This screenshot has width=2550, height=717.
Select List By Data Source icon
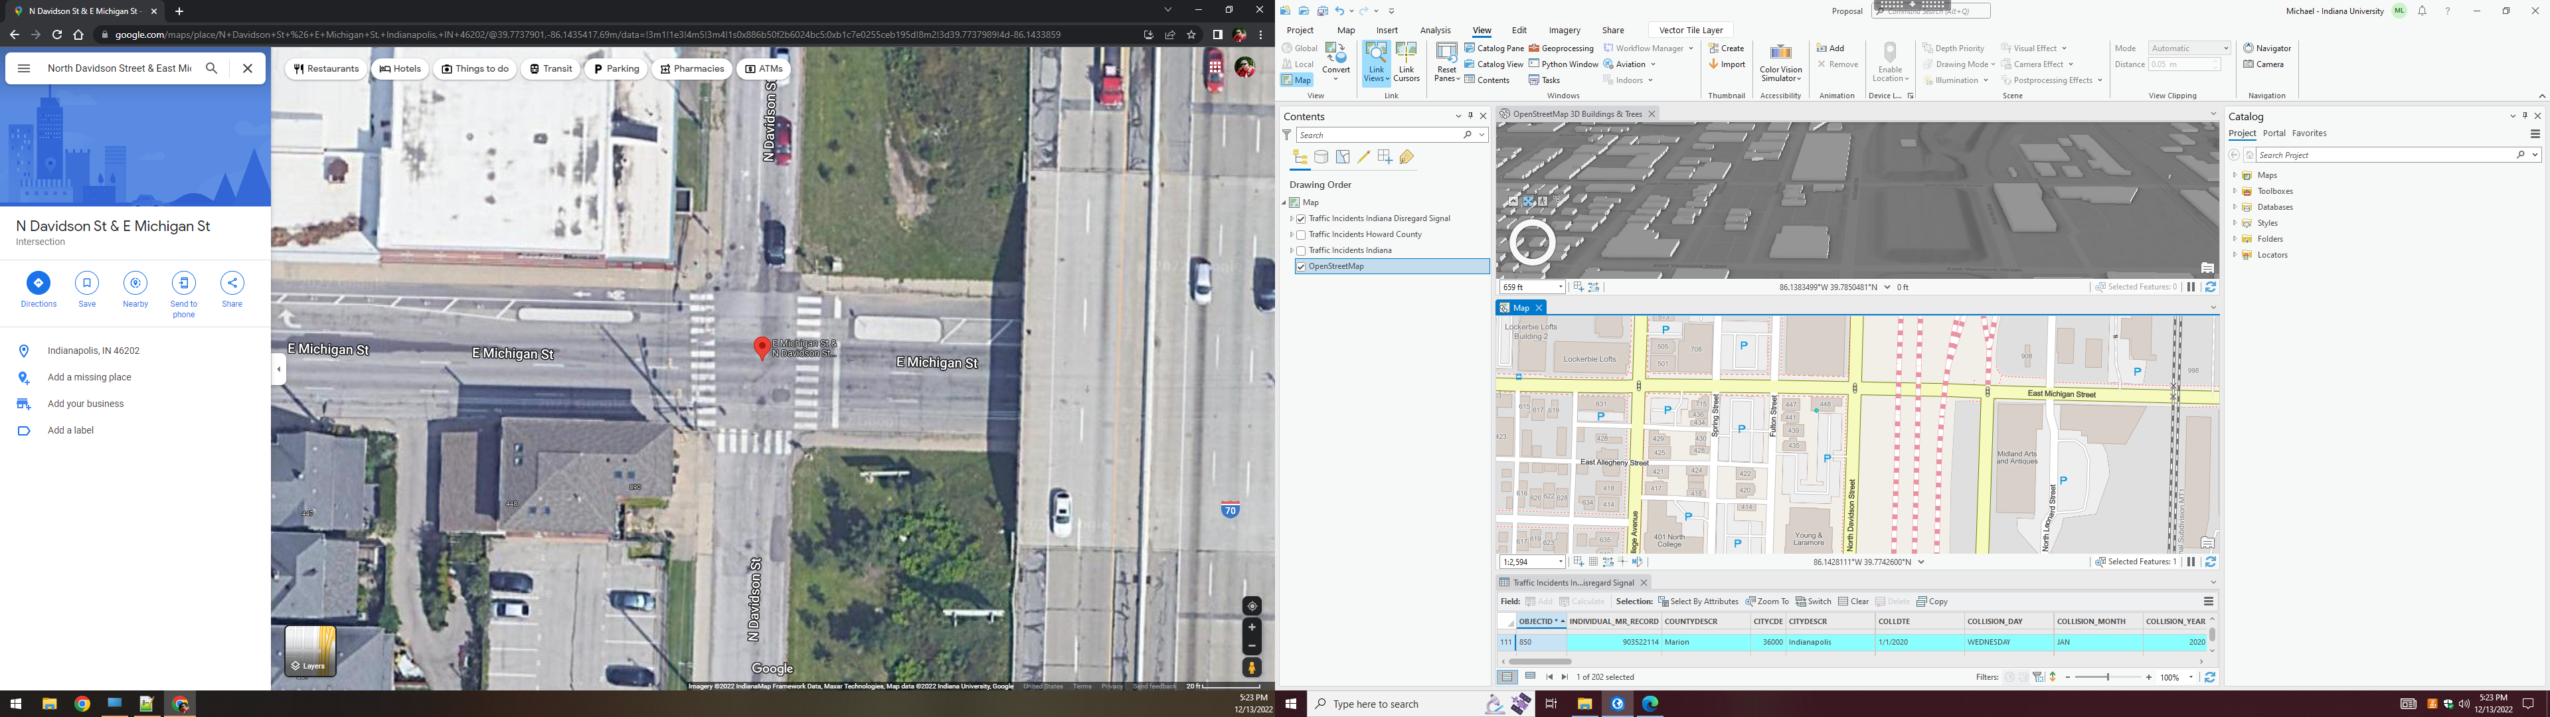1321,157
